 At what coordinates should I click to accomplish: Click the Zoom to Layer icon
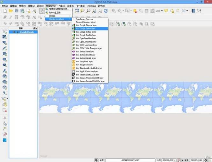point(88,11)
